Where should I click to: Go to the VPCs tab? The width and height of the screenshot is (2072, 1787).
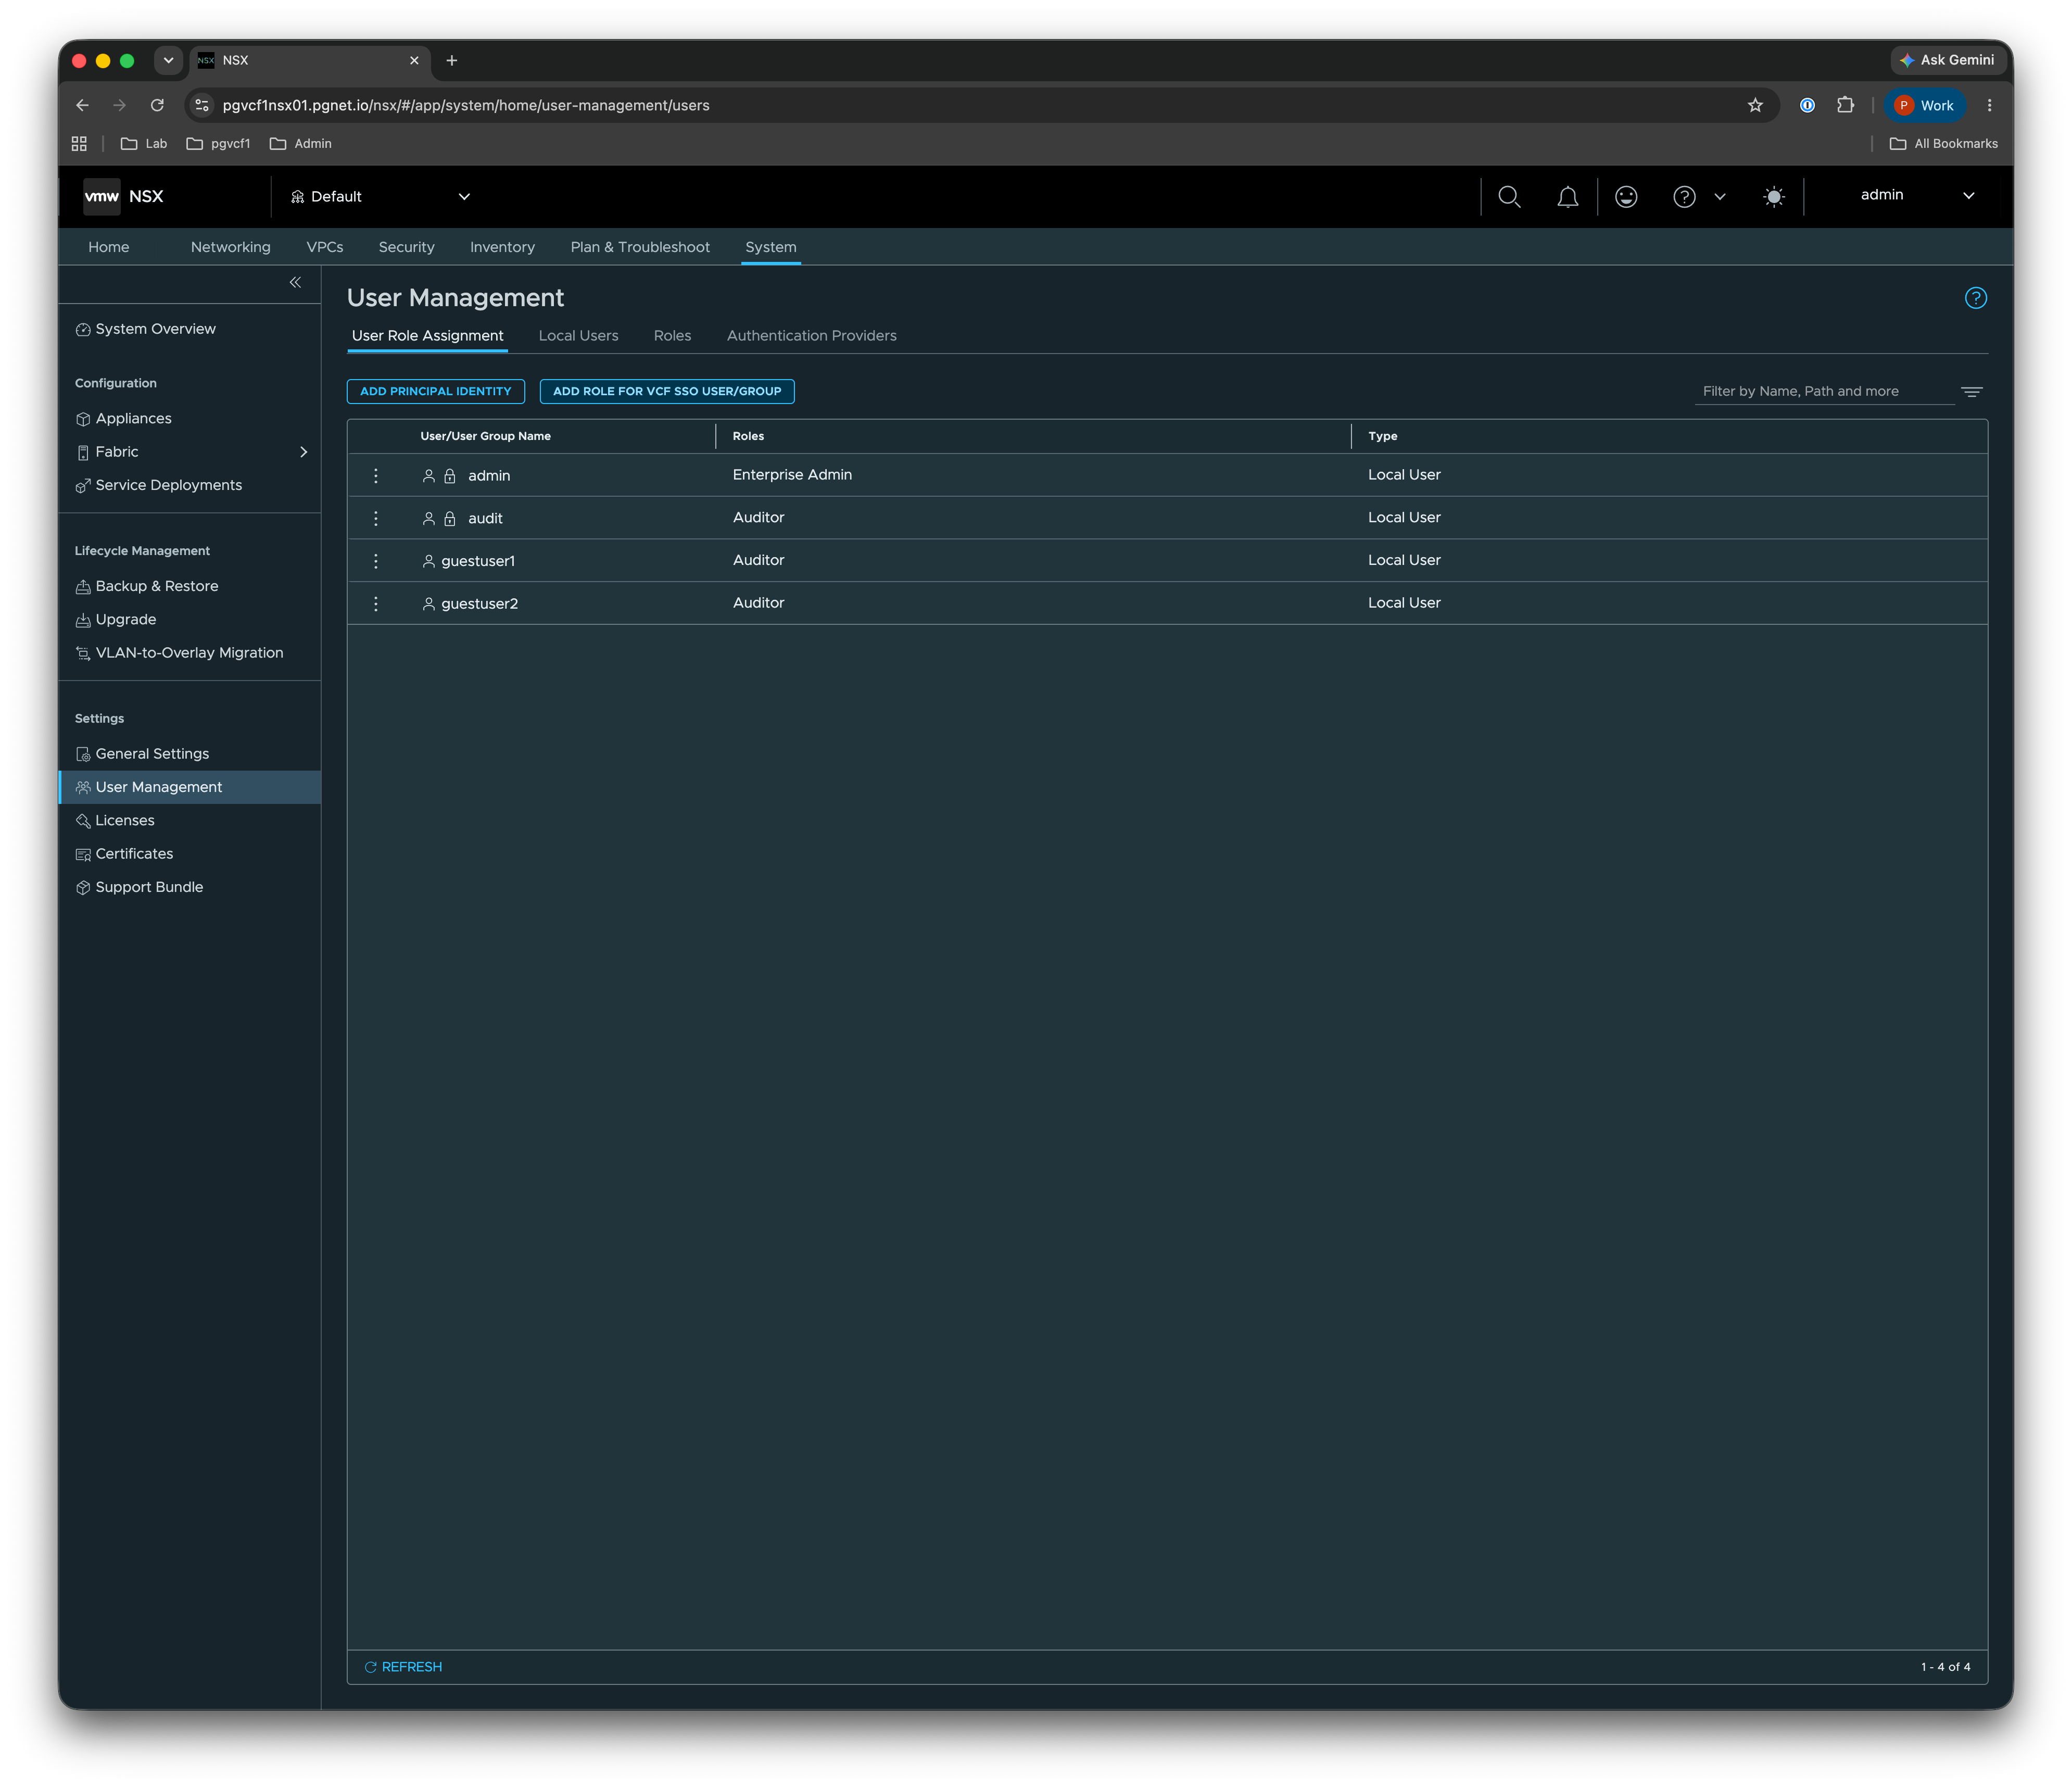click(325, 247)
